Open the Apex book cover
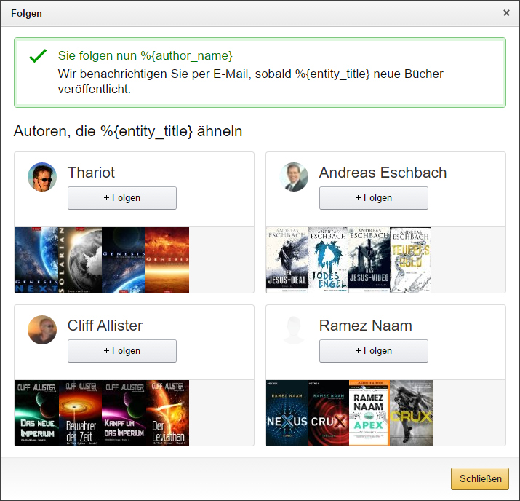 369,413
